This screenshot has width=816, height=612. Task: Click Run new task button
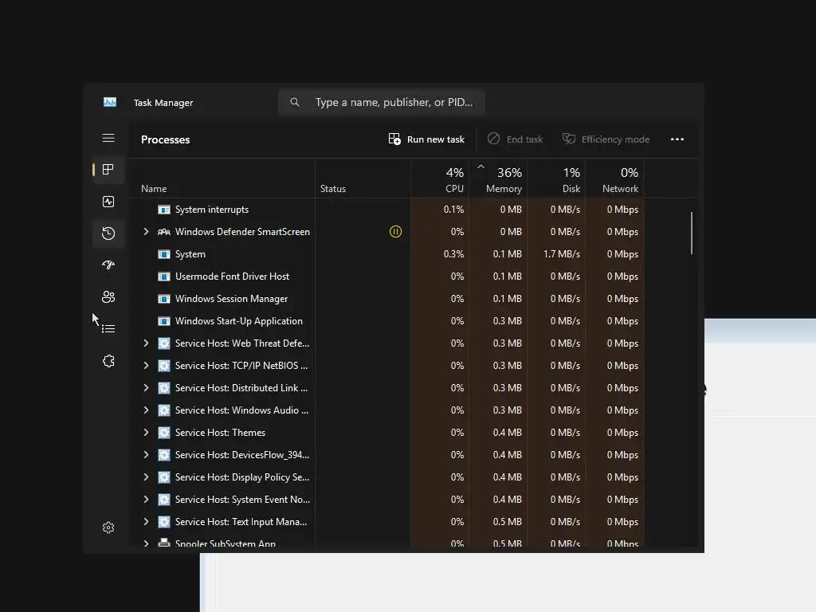click(426, 139)
